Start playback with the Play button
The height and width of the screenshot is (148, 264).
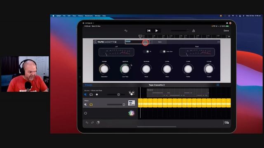click(x=157, y=31)
